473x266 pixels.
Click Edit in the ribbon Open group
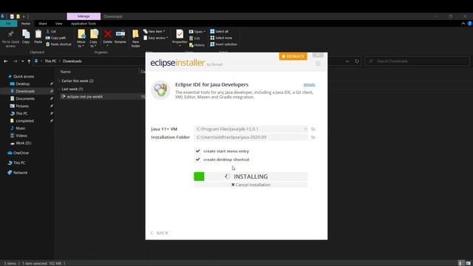pyautogui.click(x=194, y=38)
